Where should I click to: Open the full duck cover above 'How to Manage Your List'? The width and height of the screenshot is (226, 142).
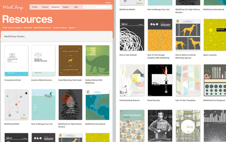[43, 105]
